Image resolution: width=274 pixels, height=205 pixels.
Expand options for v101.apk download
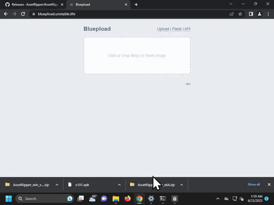click(x=119, y=185)
